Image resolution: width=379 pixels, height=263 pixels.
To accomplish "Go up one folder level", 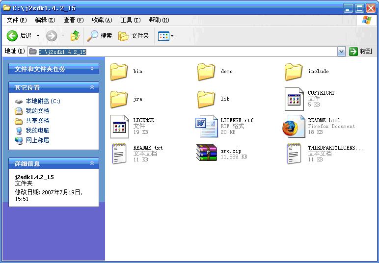I will 75,36.
